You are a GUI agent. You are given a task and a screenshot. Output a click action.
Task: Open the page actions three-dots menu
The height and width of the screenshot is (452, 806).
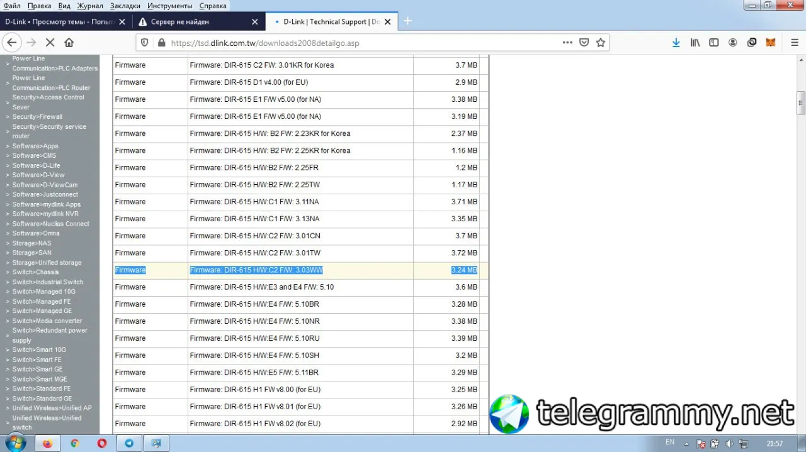coord(567,43)
